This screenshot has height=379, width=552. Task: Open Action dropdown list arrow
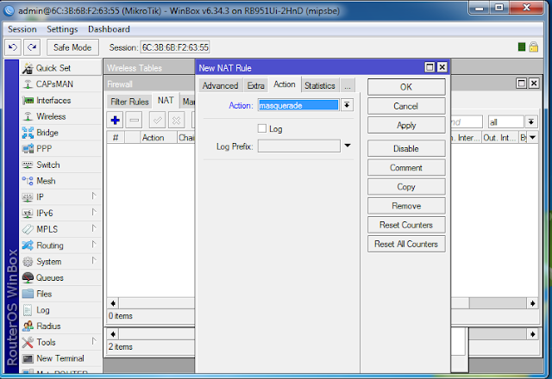tap(347, 105)
